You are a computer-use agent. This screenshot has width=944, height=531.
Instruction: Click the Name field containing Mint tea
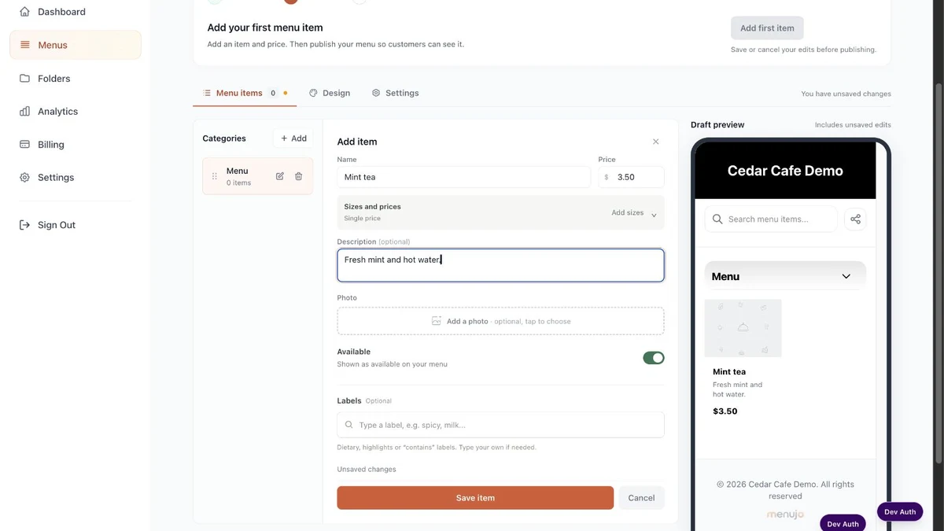pyautogui.click(x=464, y=177)
